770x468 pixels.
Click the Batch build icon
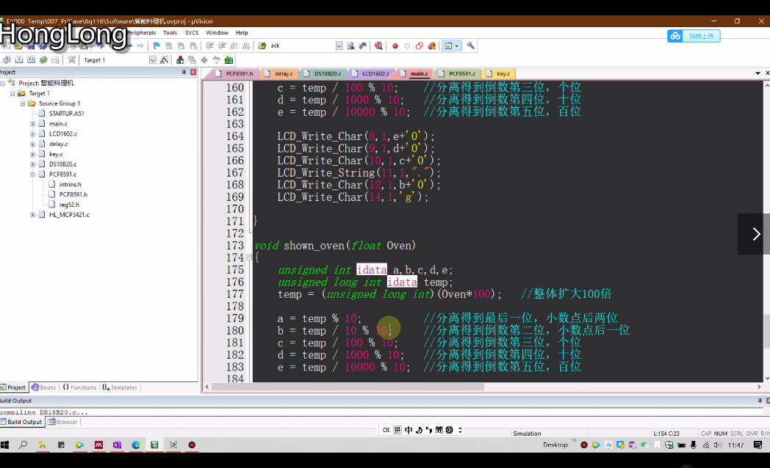click(x=43, y=60)
